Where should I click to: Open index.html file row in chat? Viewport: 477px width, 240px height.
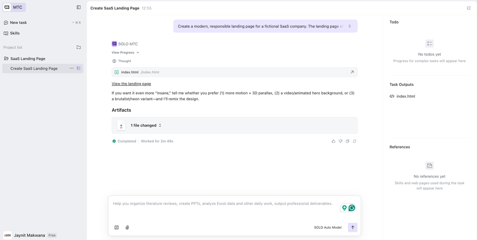(x=235, y=72)
